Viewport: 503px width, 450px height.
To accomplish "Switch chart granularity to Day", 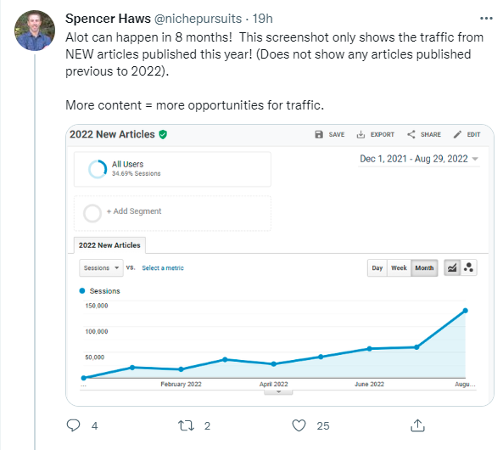I will click(x=377, y=268).
